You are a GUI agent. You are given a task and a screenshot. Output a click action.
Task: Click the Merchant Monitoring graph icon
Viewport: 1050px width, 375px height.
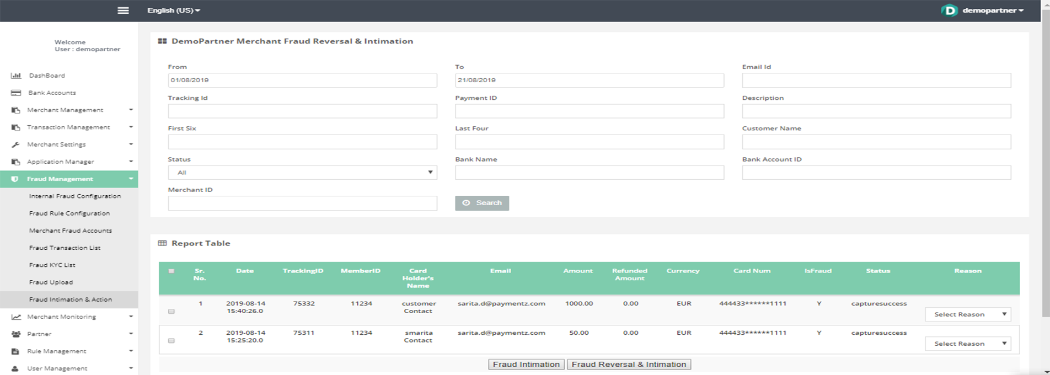(x=16, y=317)
